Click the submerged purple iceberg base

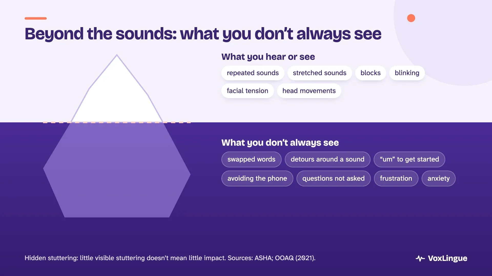[x=117, y=170]
